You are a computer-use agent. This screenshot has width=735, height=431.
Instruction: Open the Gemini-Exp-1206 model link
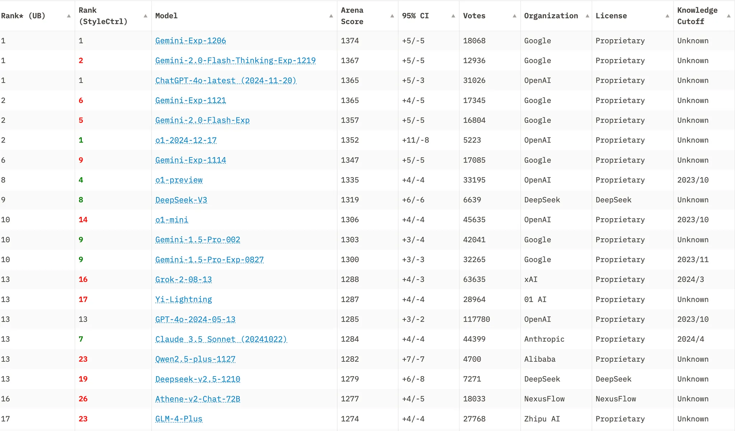[x=191, y=41]
